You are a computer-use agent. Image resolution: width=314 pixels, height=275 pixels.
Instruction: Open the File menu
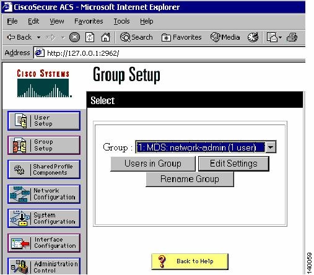(x=12, y=21)
